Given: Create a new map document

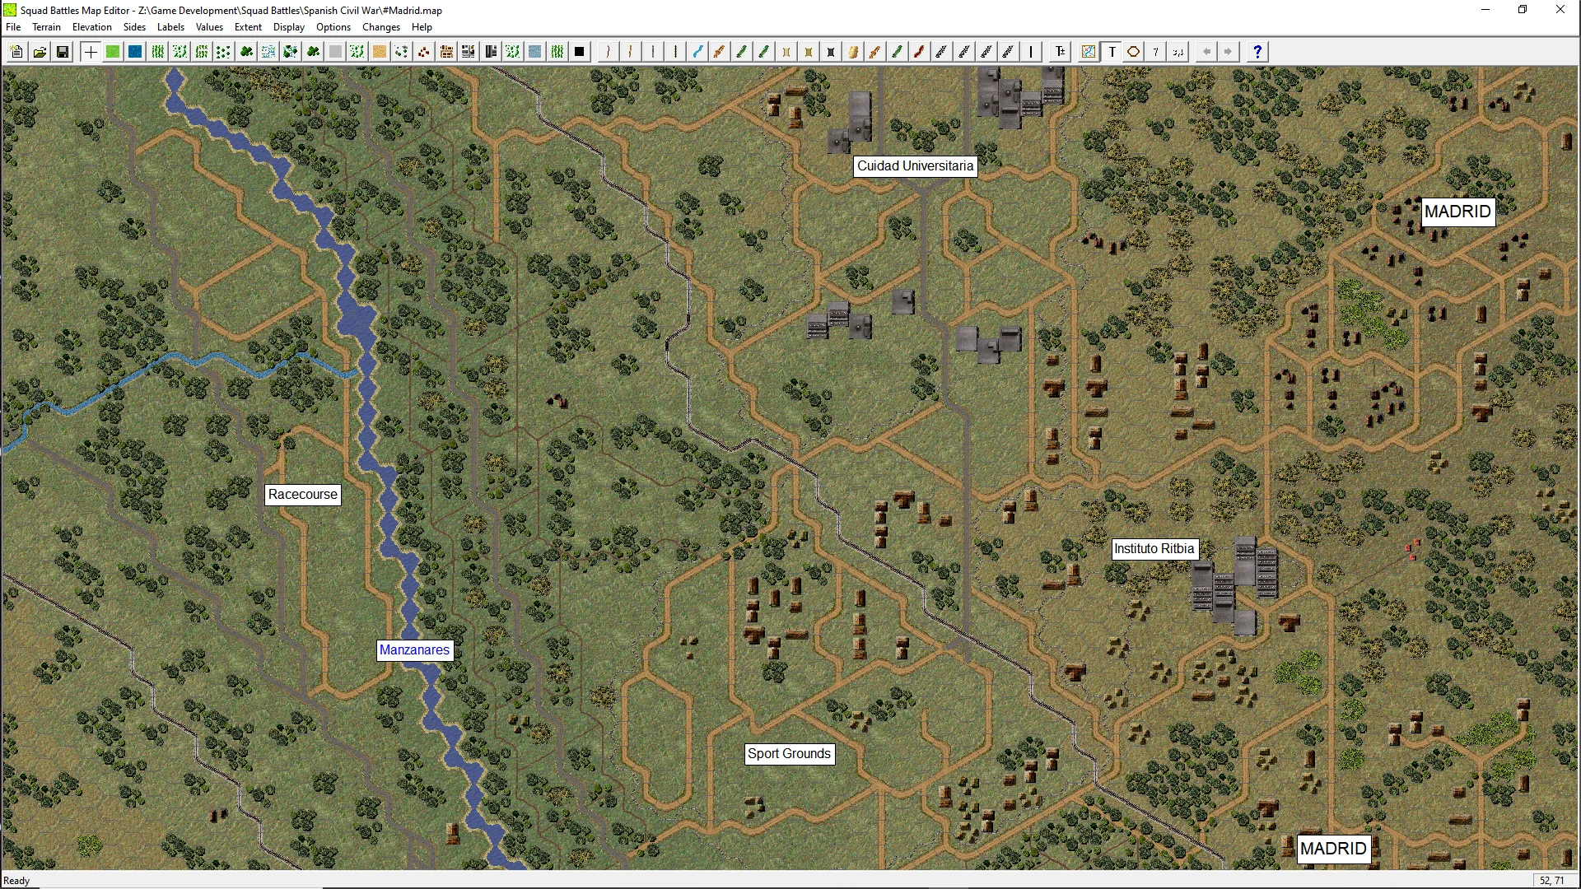Looking at the screenshot, I should pyautogui.click(x=16, y=52).
